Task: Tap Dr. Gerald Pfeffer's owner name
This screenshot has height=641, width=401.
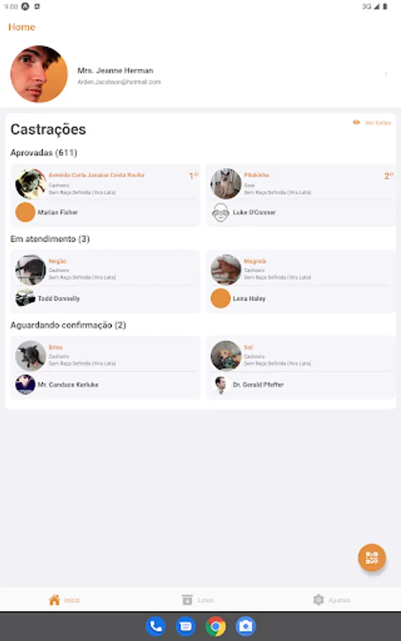Action: 258,385
